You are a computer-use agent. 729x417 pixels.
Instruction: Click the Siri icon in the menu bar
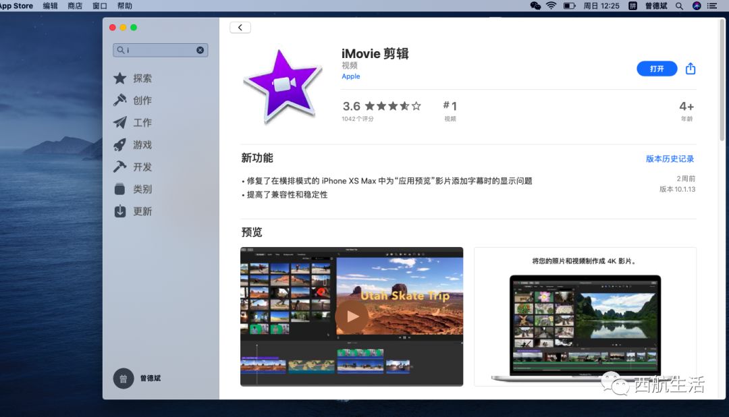pyautogui.click(x=697, y=5)
